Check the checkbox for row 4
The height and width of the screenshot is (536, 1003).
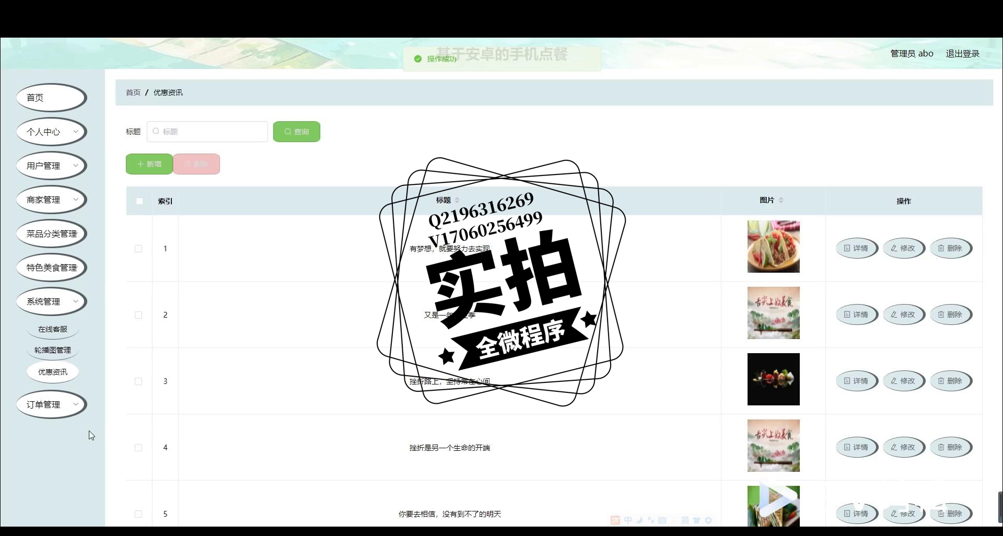(x=138, y=448)
